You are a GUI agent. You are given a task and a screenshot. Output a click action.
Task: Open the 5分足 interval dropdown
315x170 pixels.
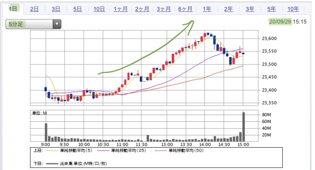click(x=33, y=24)
